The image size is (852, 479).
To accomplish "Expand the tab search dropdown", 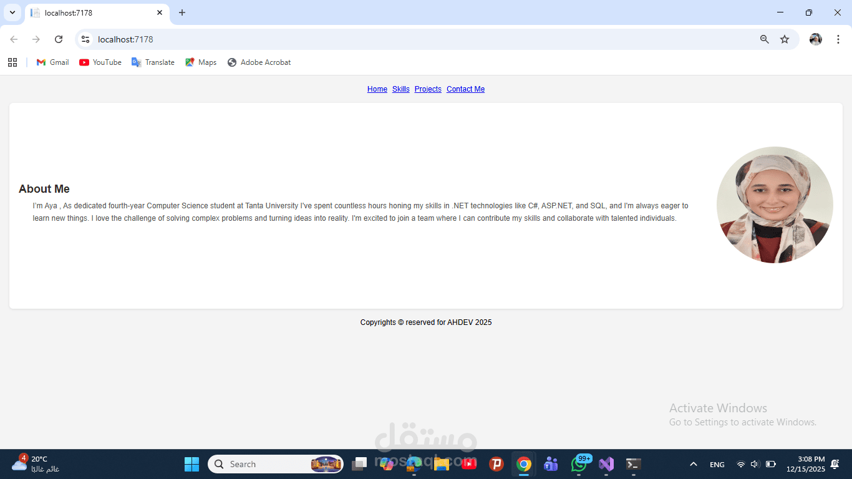I will point(12,12).
